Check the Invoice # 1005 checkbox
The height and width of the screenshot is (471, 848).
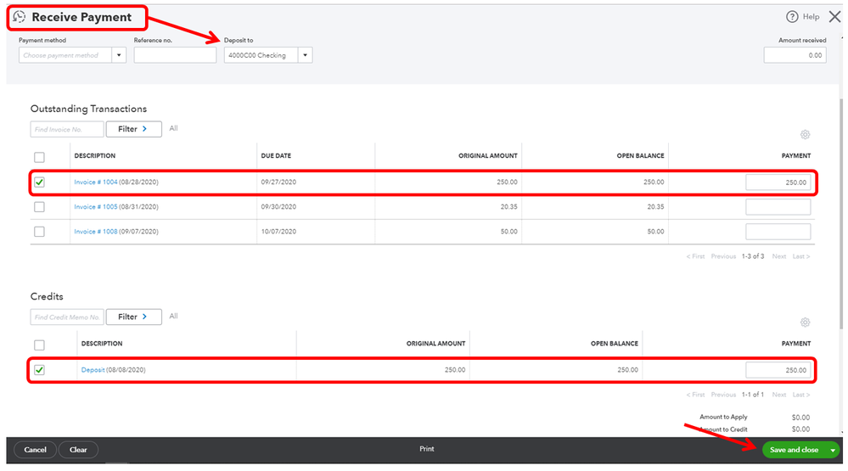tap(40, 206)
